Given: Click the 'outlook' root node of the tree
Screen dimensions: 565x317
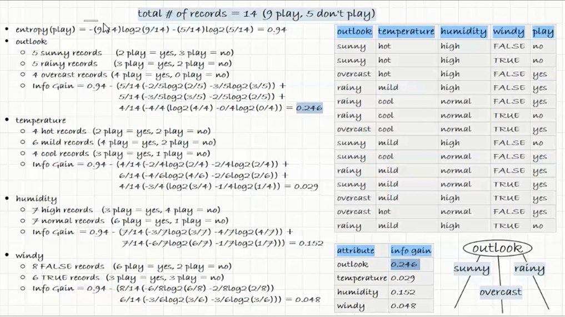Looking at the screenshot, I should coord(497,248).
